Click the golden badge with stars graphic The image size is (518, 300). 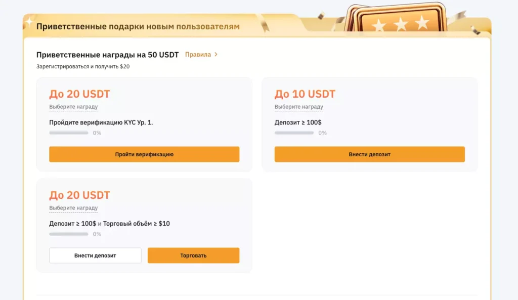[400, 18]
